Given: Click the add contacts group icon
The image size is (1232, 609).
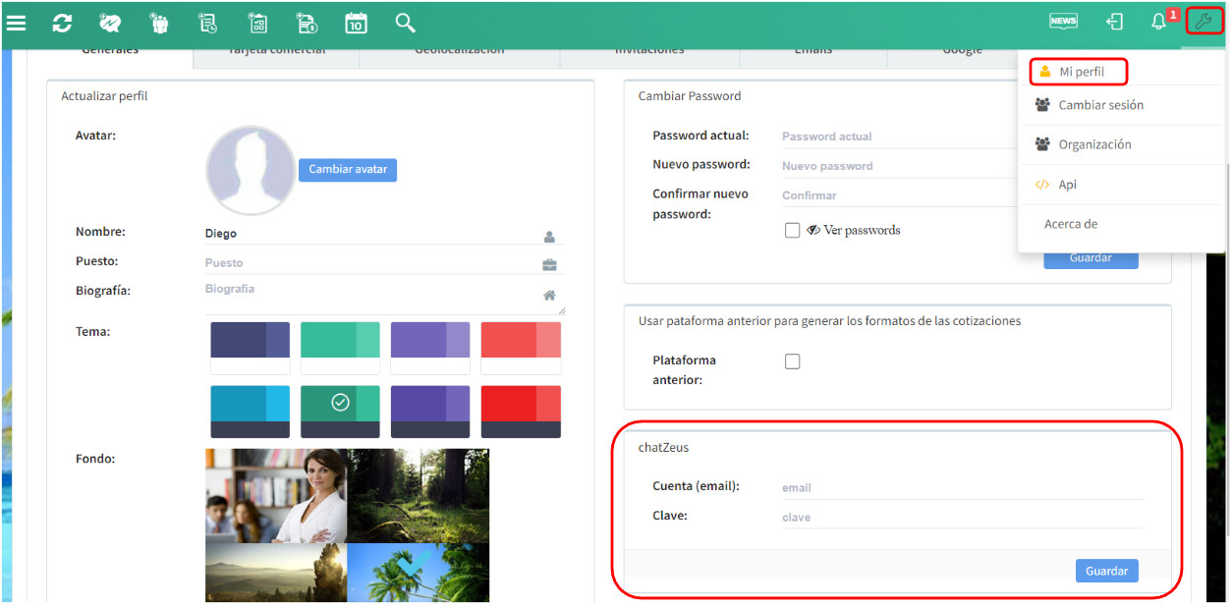Looking at the screenshot, I should click(159, 23).
